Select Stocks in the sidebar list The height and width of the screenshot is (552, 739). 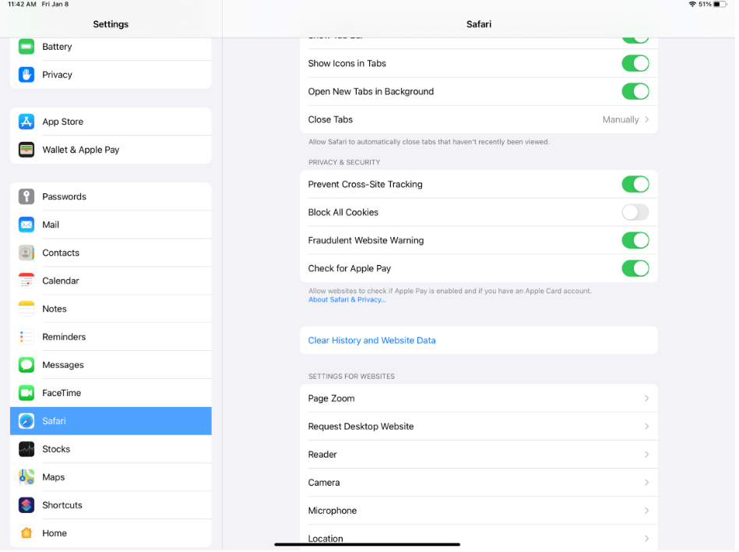[x=111, y=450]
